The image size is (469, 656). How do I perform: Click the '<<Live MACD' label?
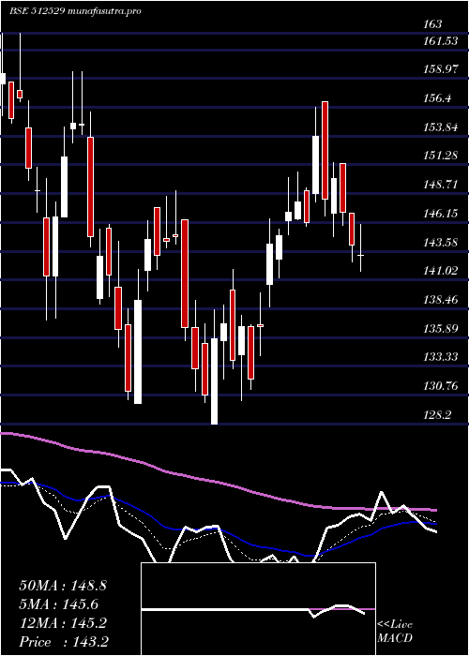coord(395,632)
